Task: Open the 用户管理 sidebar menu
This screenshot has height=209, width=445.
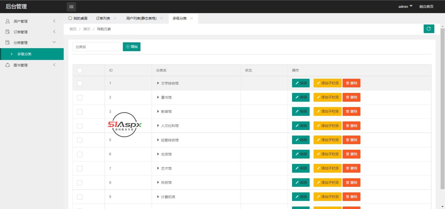Action: click(32, 21)
